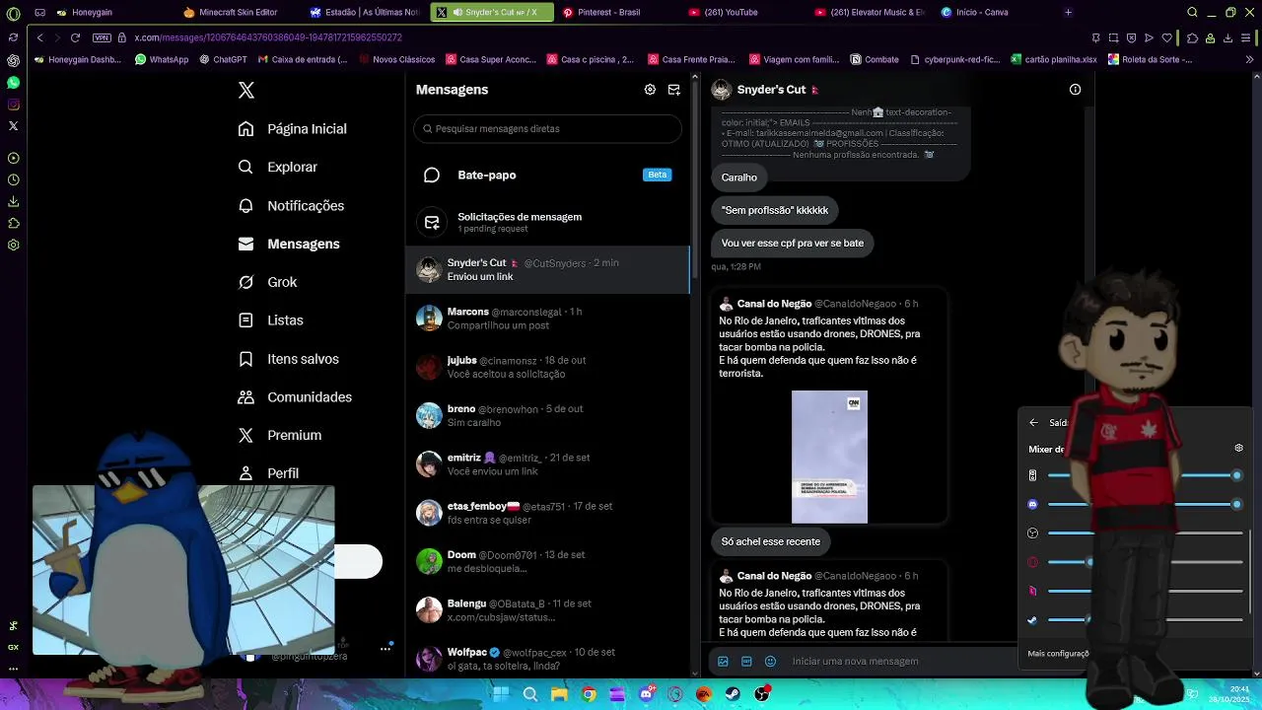
Task: Open conversation with jujubs
Action: tap(548, 367)
